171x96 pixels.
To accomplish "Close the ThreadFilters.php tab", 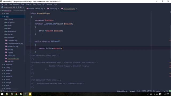I will [76, 9].
